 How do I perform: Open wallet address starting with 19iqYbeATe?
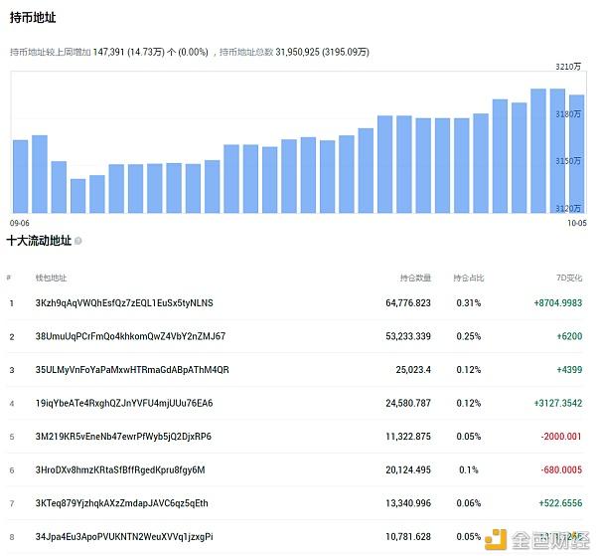(124, 403)
